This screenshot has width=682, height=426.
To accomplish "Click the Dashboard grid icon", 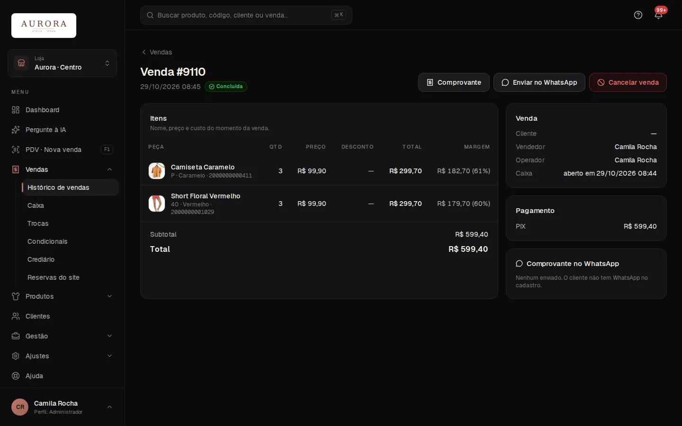I will (16, 110).
